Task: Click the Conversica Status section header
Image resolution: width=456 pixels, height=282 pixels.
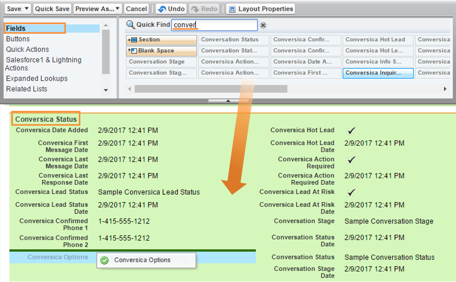Action: pos(46,119)
